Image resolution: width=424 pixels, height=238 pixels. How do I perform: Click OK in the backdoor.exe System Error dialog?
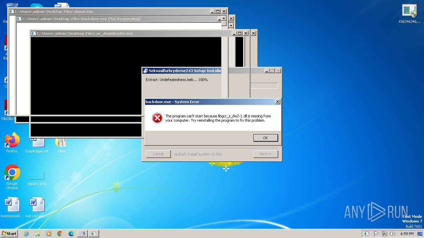pos(265,138)
